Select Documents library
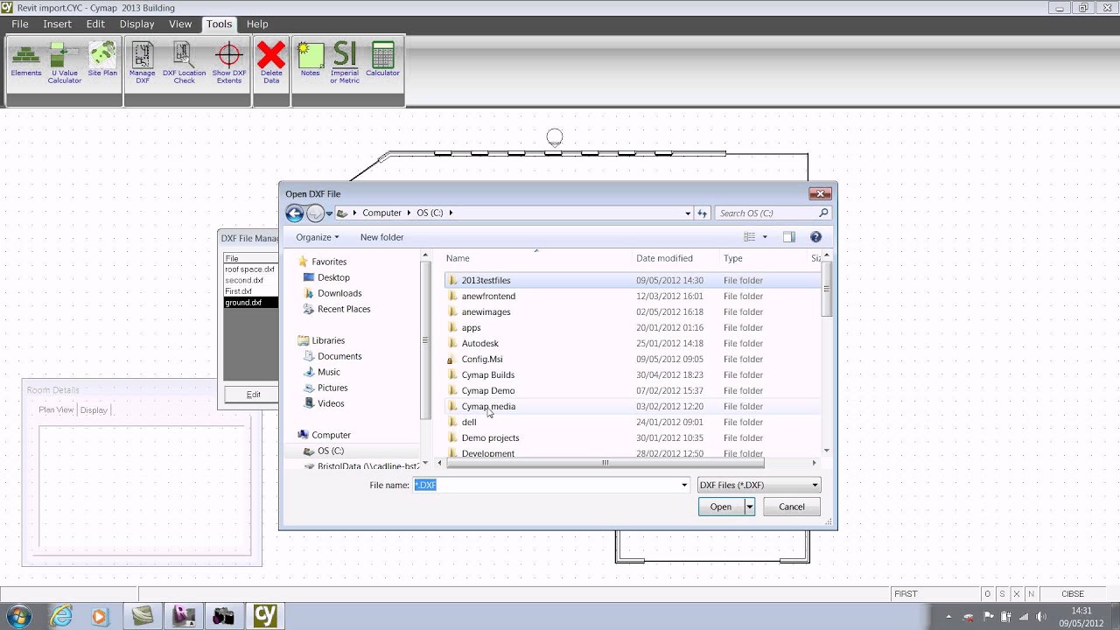This screenshot has width=1120, height=630. pyautogui.click(x=339, y=356)
